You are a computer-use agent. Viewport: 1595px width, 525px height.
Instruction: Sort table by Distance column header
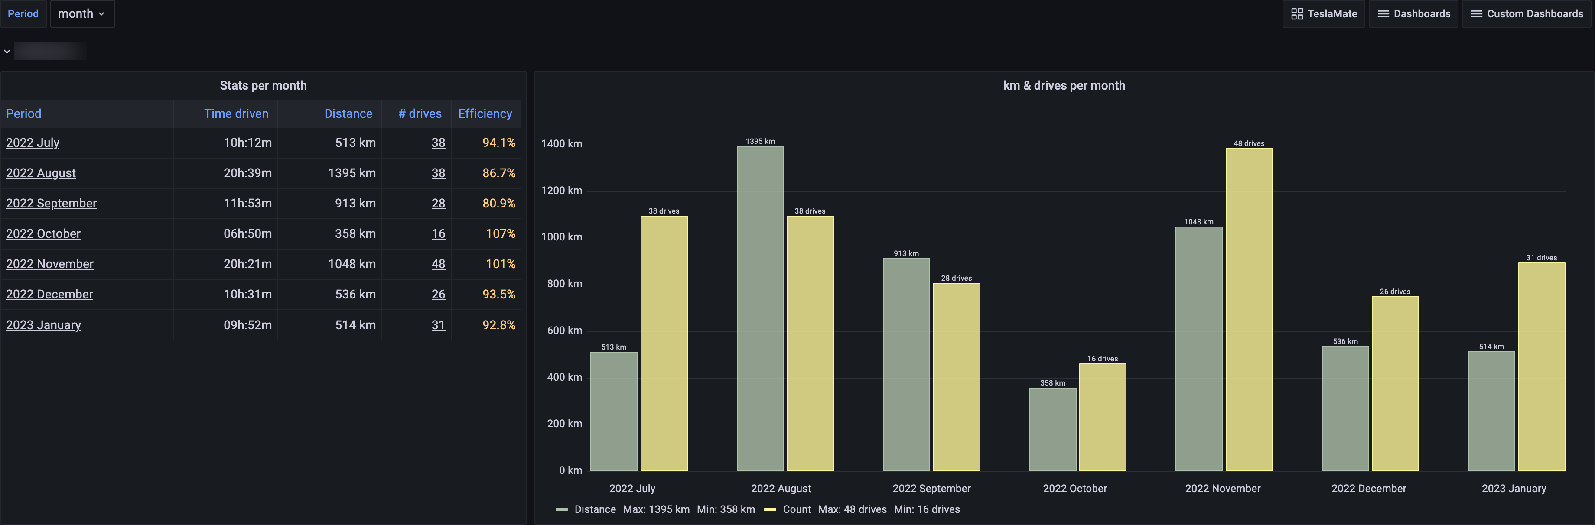348,113
